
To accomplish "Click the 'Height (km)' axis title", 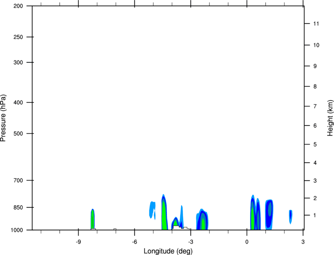I will click(330, 118).
